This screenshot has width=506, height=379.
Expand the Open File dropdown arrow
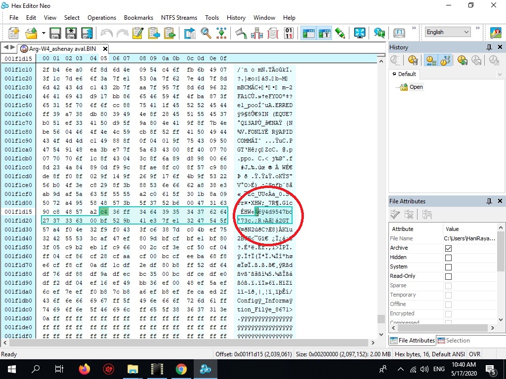click(43, 33)
